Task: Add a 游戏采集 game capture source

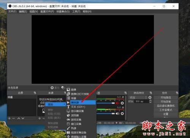Action: coord(81,119)
